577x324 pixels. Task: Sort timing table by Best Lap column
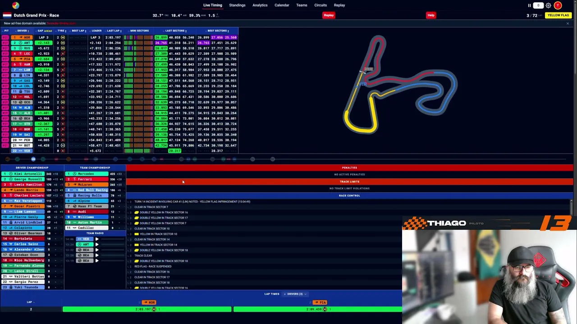79,31
